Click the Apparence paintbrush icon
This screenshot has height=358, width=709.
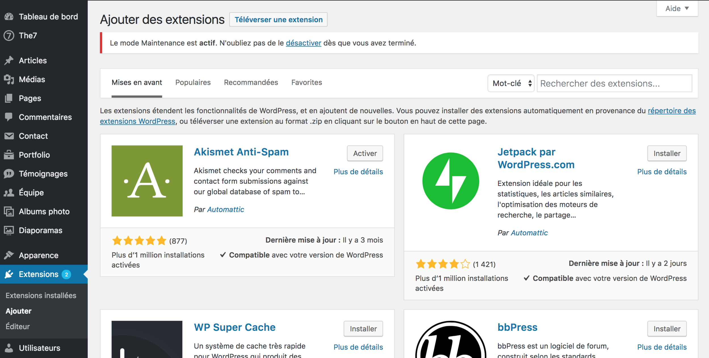coord(9,255)
